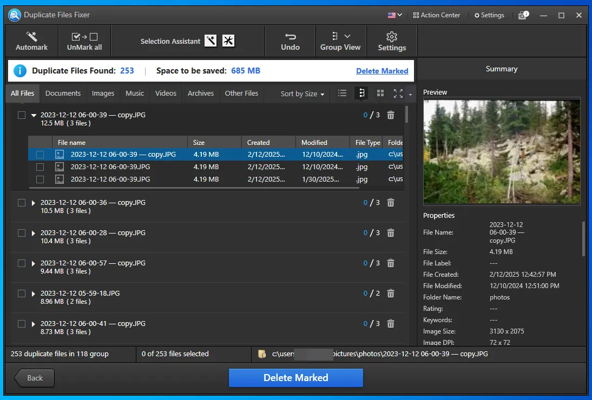Switch to the All Files tab
Screen dimensions: 592x400
pos(22,93)
